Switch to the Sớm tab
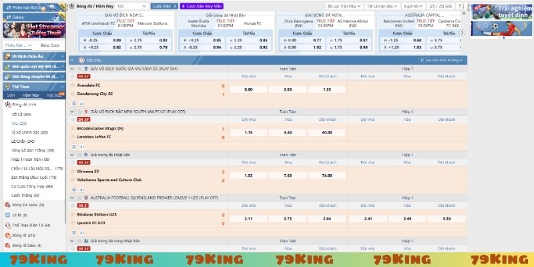The height and width of the screenshot is (267, 534). pos(11,95)
